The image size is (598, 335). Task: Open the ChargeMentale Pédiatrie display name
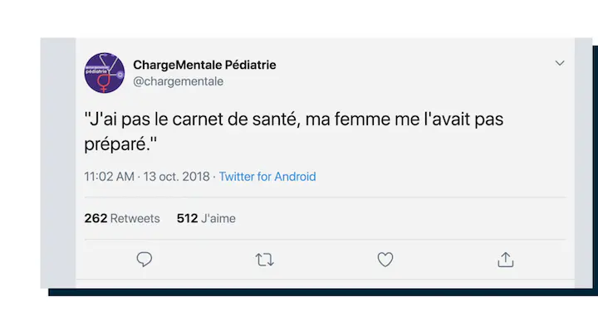tap(204, 65)
